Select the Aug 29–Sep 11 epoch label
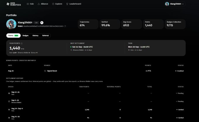Viewport: 199px width, 122px height. coord(17,109)
